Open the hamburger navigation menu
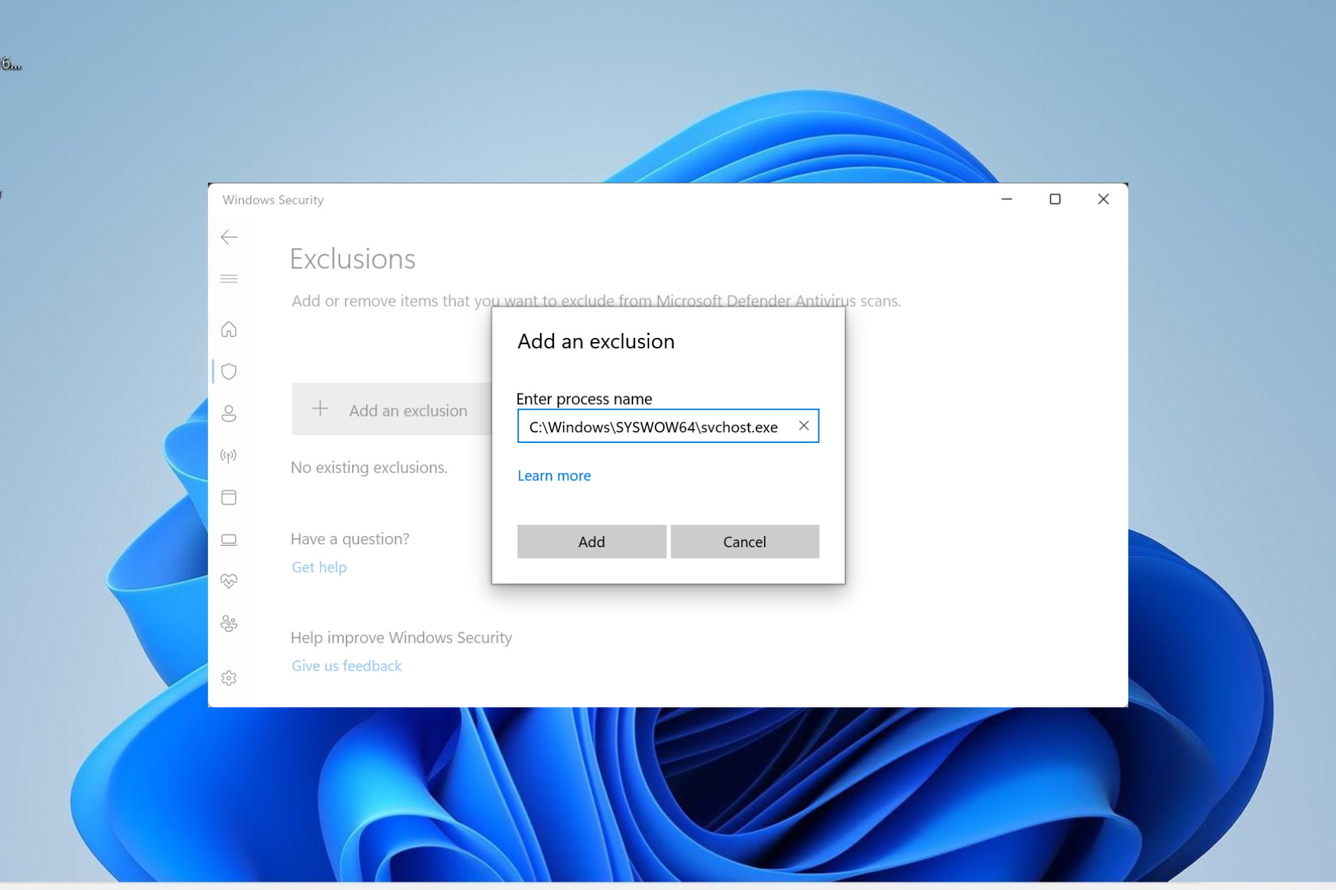Image resolution: width=1336 pixels, height=890 pixels. point(229,279)
